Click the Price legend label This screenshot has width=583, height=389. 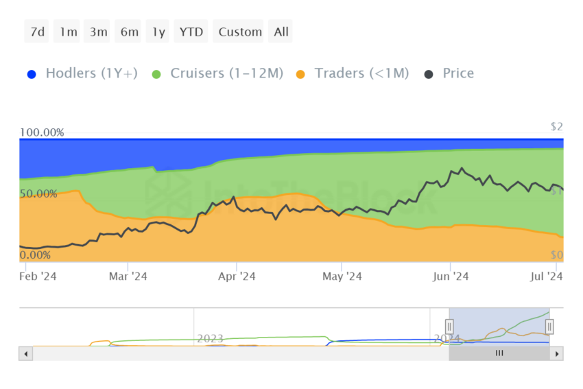tap(458, 73)
